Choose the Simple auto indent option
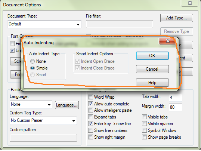 [33, 68]
